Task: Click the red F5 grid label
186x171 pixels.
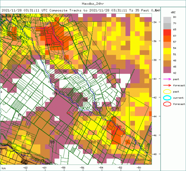Action: [x=69, y=113]
